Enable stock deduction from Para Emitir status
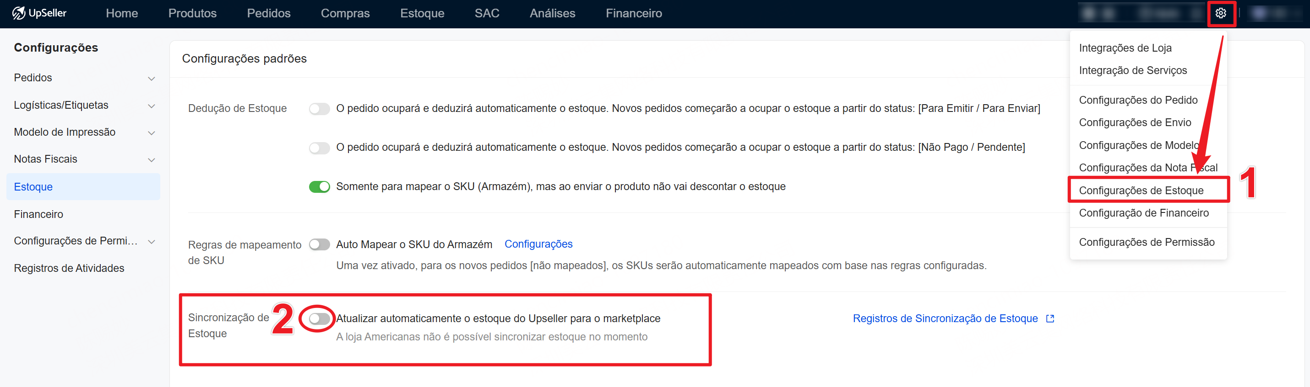 pyautogui.click(x=319, y=109)
